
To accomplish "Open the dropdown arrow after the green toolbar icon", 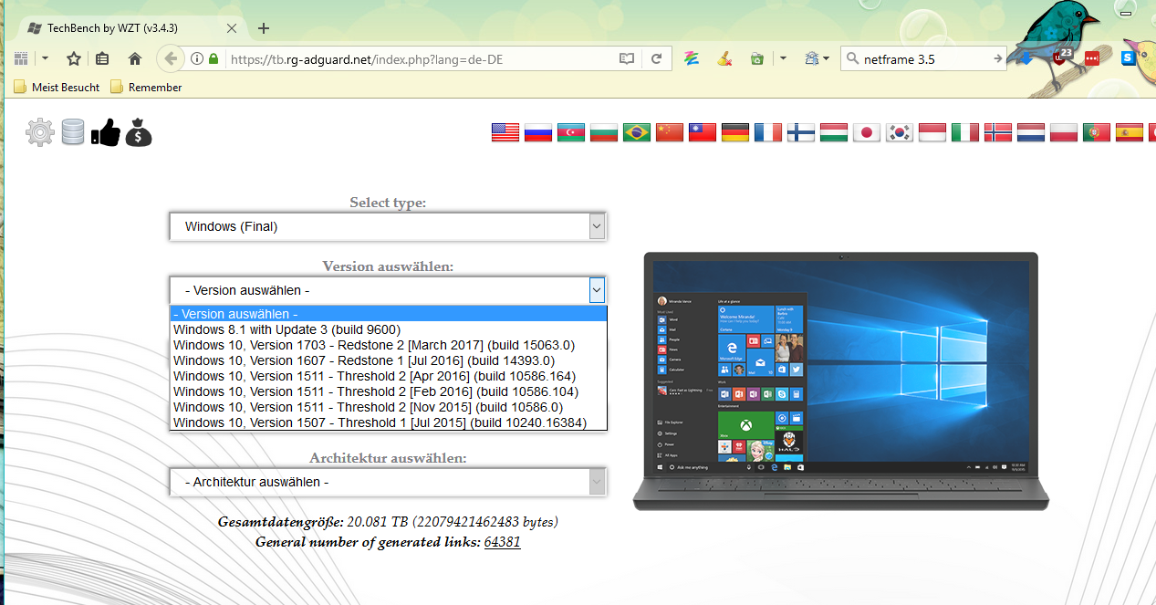I will (783, 58).
